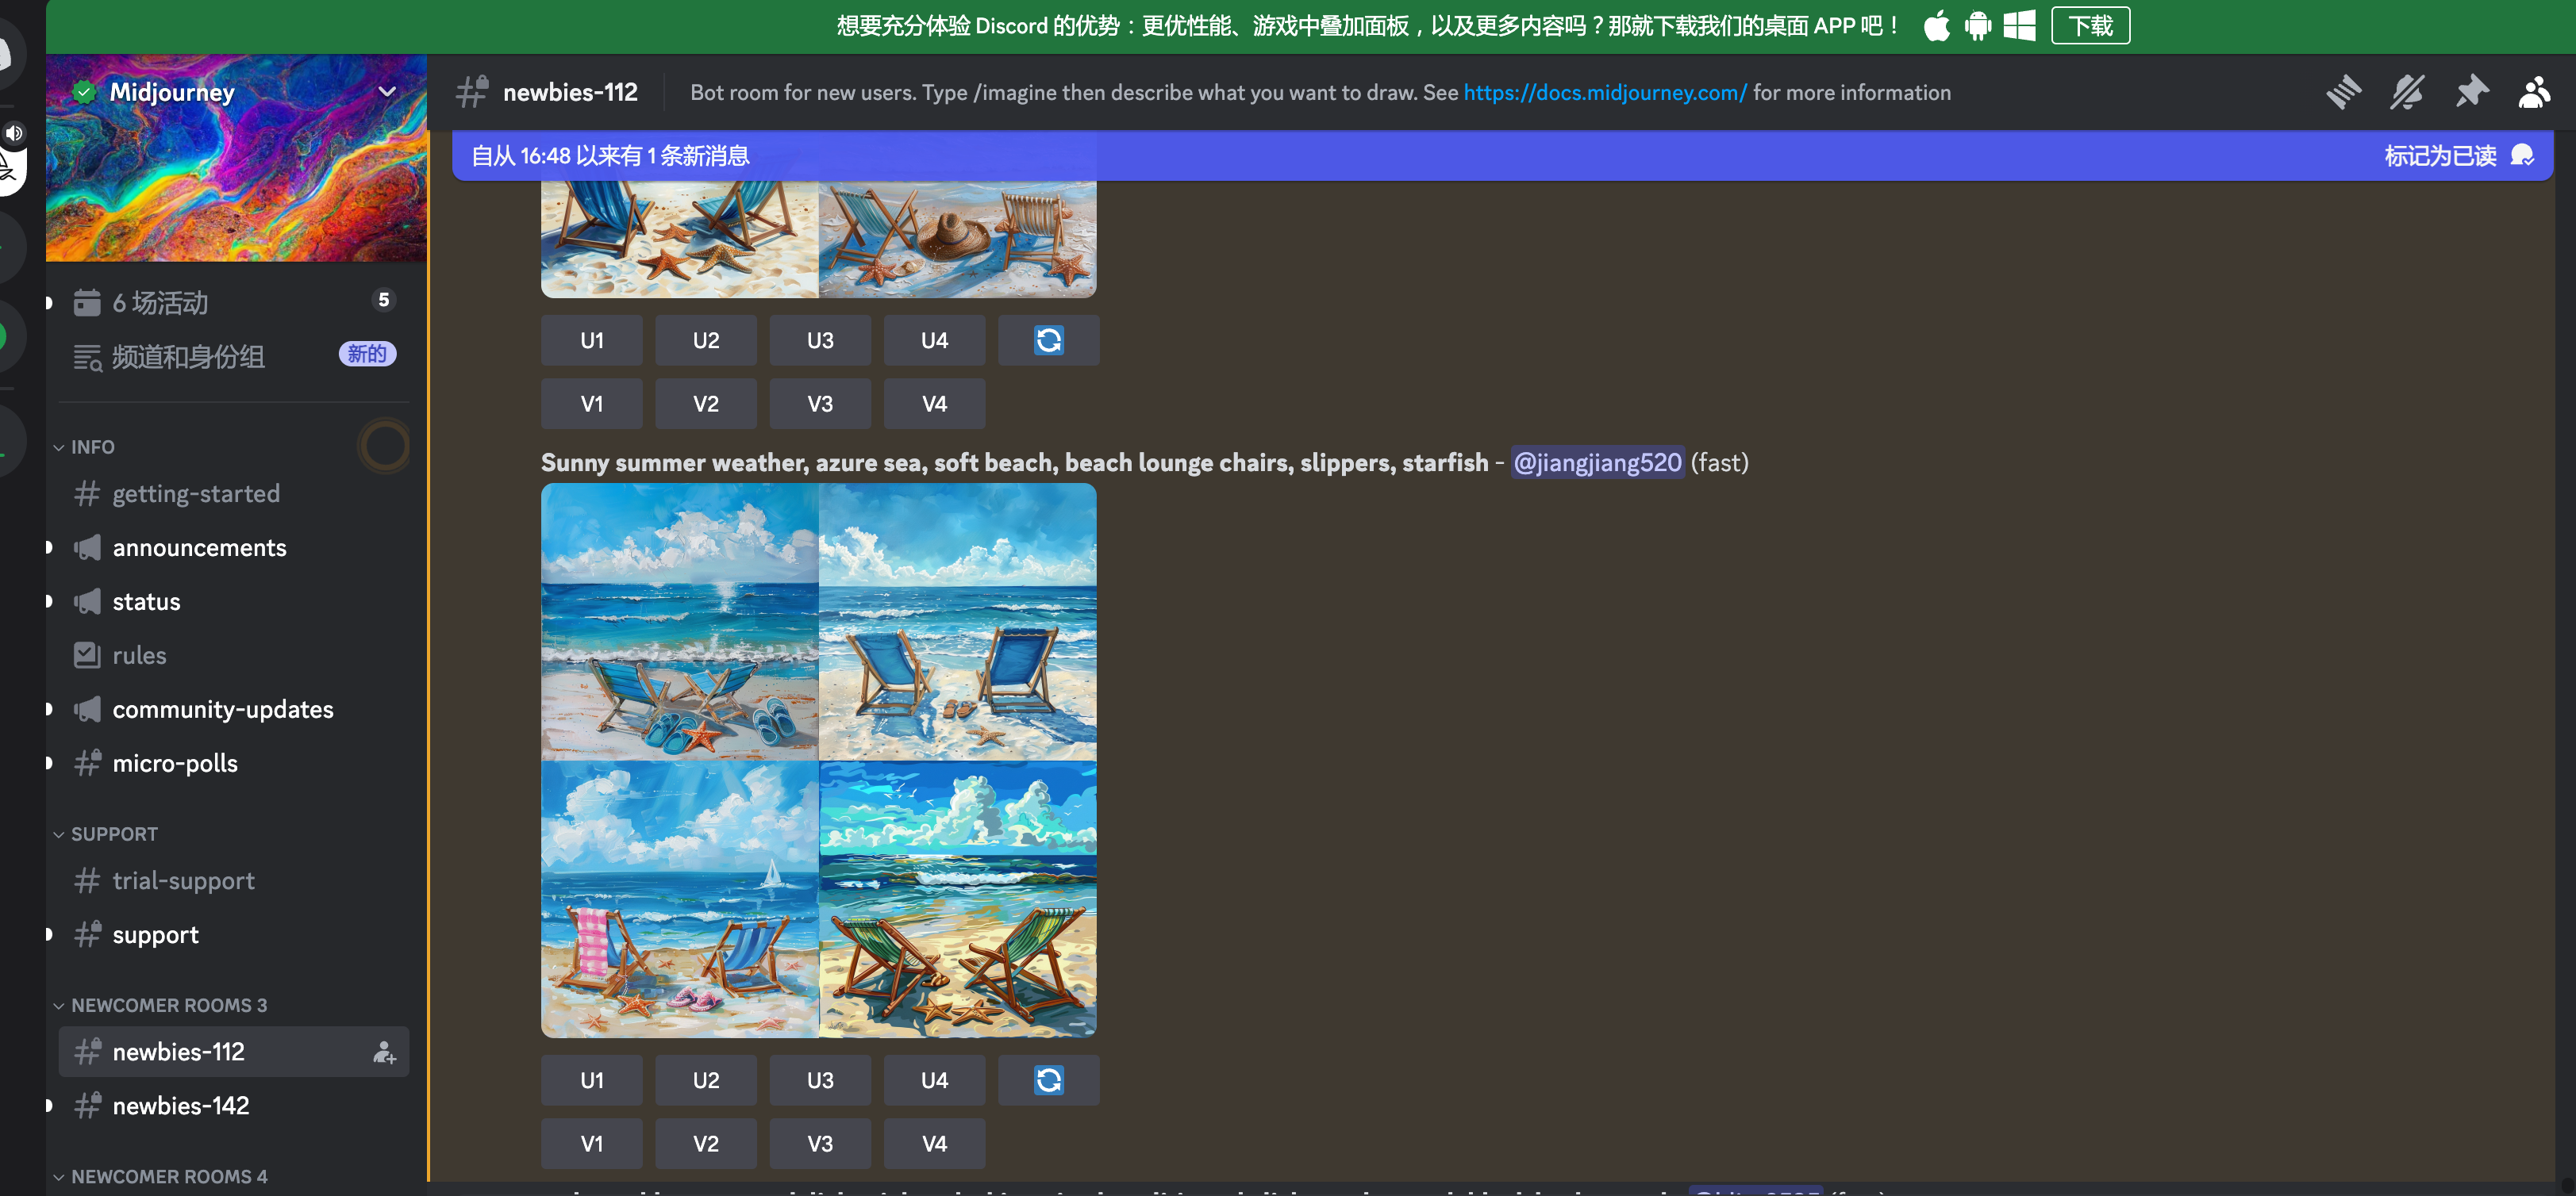The image size is (2576, 1196).
Task: Click U2 button under upper image grid
Action: click(706, 341)
